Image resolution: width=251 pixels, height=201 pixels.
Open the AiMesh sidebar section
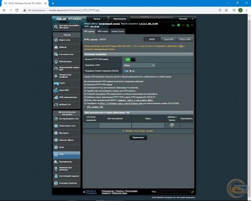[x=67, y=47]
